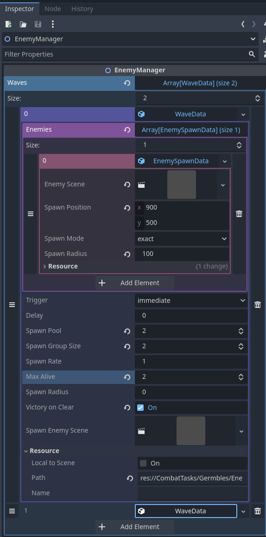
Task: Enable the Local to Scene checkbox
Action: click(143, 463)
